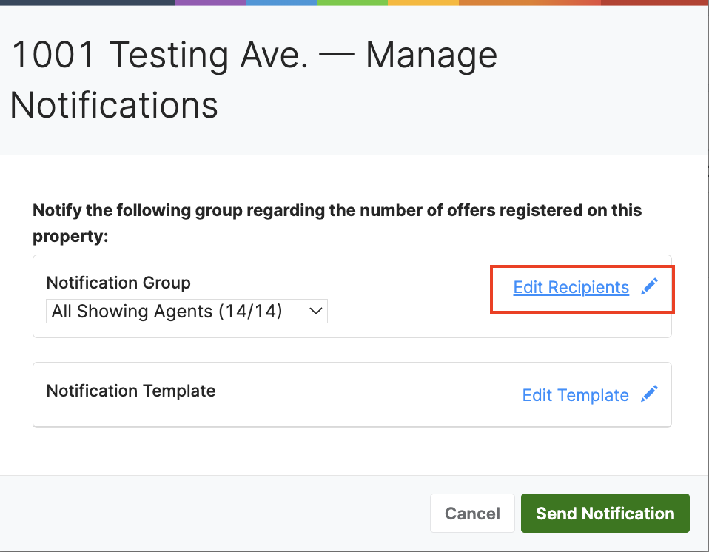Click the purple segment of top color bar

coord(210,3)
